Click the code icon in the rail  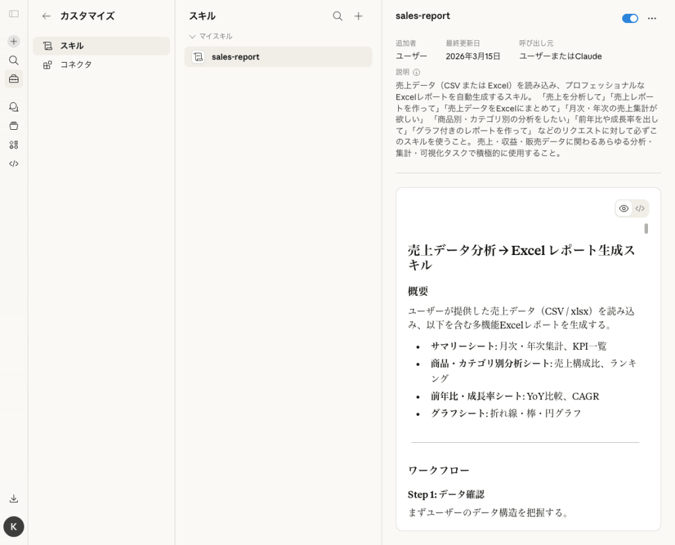pyautogui.click(x=14, y=163)
